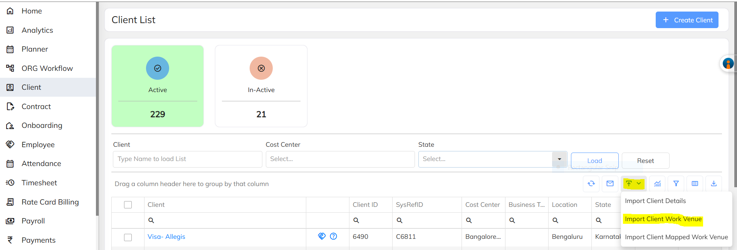
Task: Open the Cost Center select box
Action: (x=340, y=159)
